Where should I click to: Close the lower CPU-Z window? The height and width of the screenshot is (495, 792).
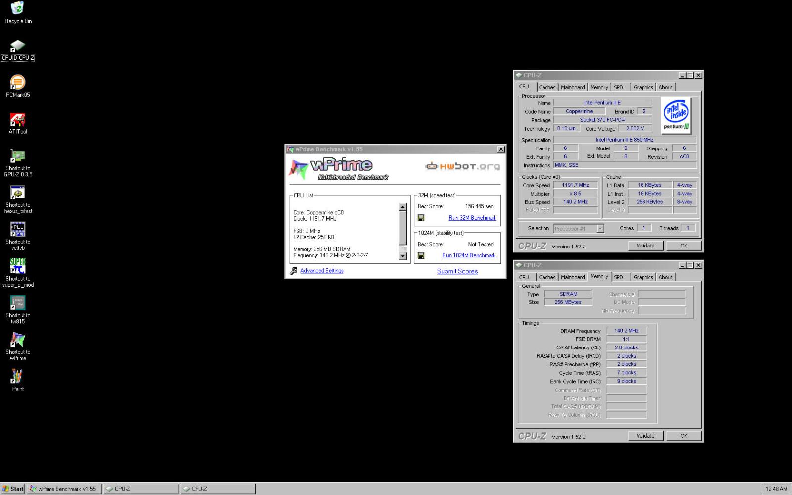(x=698, y=265)
